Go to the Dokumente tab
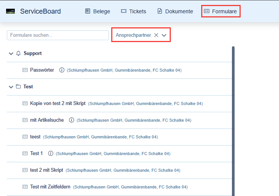The height and width of the screenshot is (196, 279). [x=175, y=11]
